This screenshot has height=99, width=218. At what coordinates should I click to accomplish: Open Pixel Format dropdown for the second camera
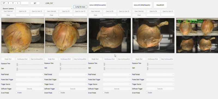coord(73,75)
